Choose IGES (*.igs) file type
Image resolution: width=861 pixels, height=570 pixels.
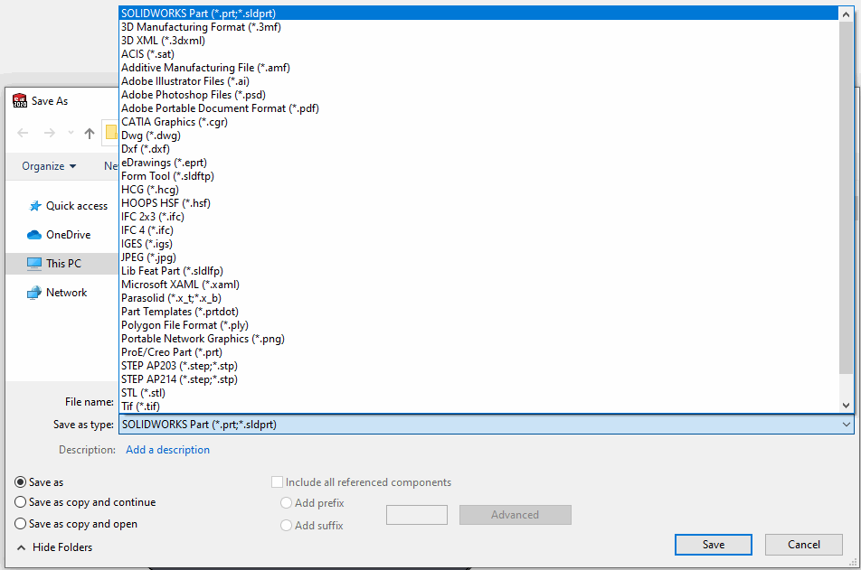(x=478, y=244)
